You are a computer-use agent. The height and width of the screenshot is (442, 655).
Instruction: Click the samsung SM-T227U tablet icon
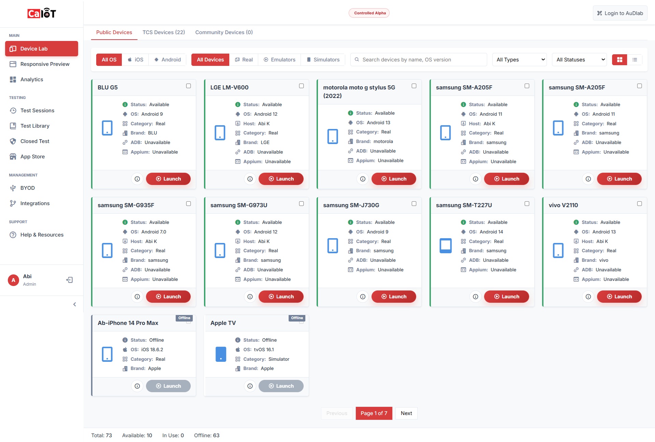pyautogui.click(x=446, y=245)
